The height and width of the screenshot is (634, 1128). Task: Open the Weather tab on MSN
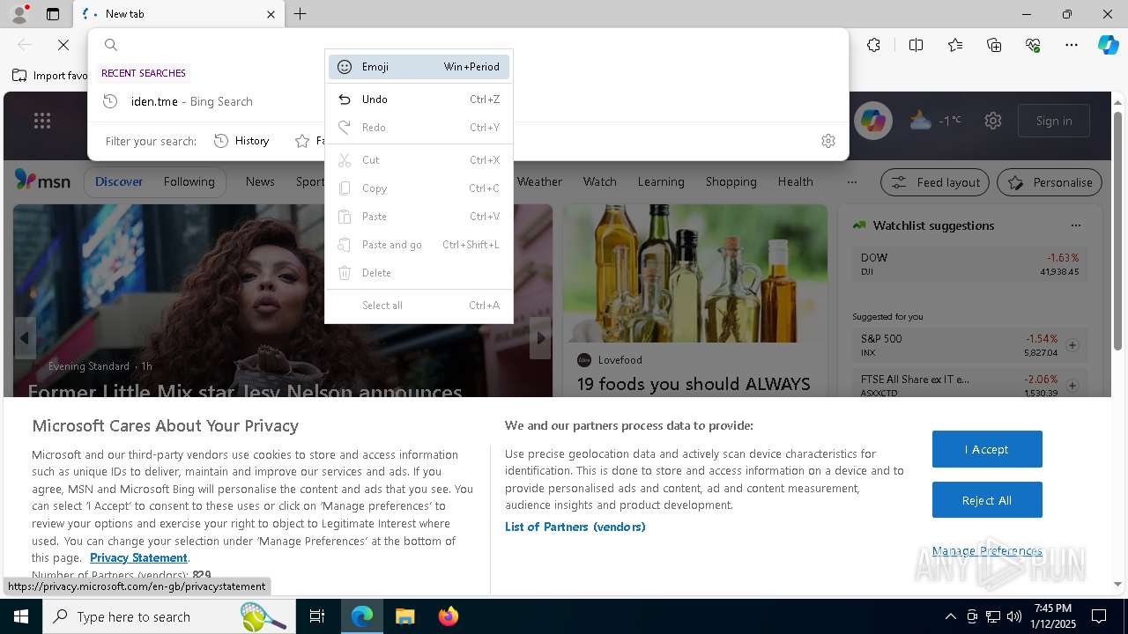point(539,181)
